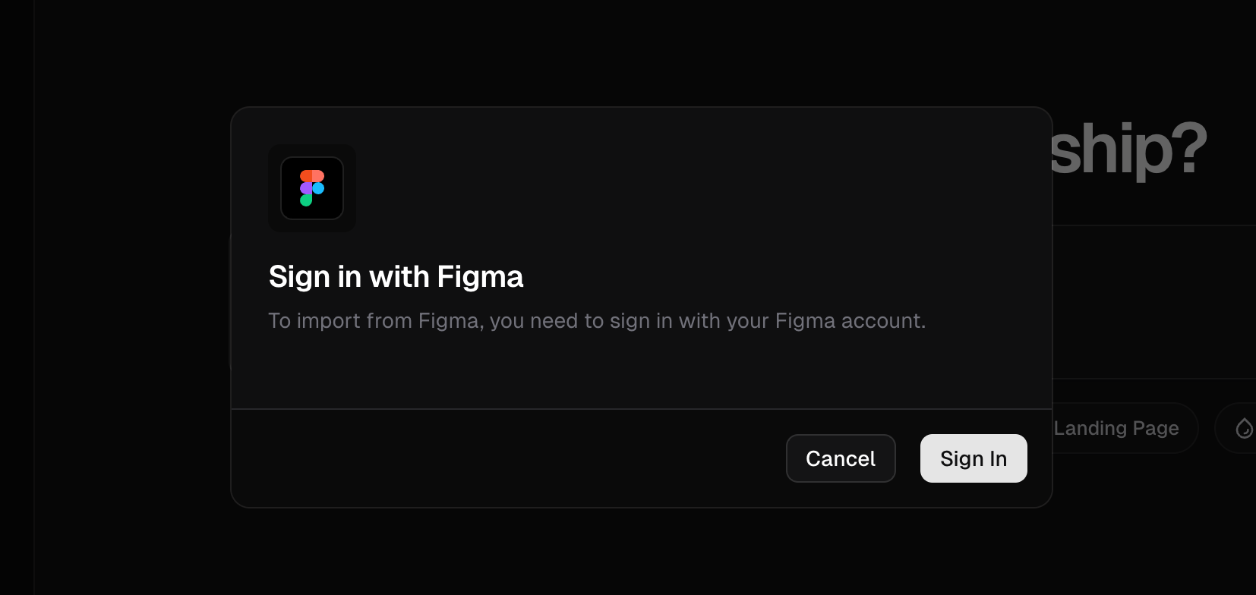Confirm with the white Sign In button
Screen dimensions: 1256x595
[x=974, y=458]
